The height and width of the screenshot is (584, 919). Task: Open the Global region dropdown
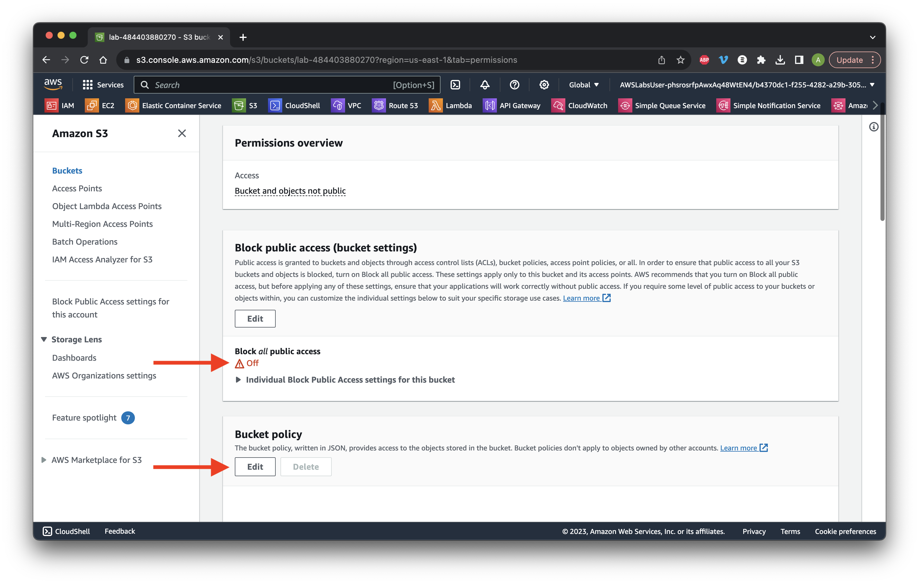coord(583,85)
